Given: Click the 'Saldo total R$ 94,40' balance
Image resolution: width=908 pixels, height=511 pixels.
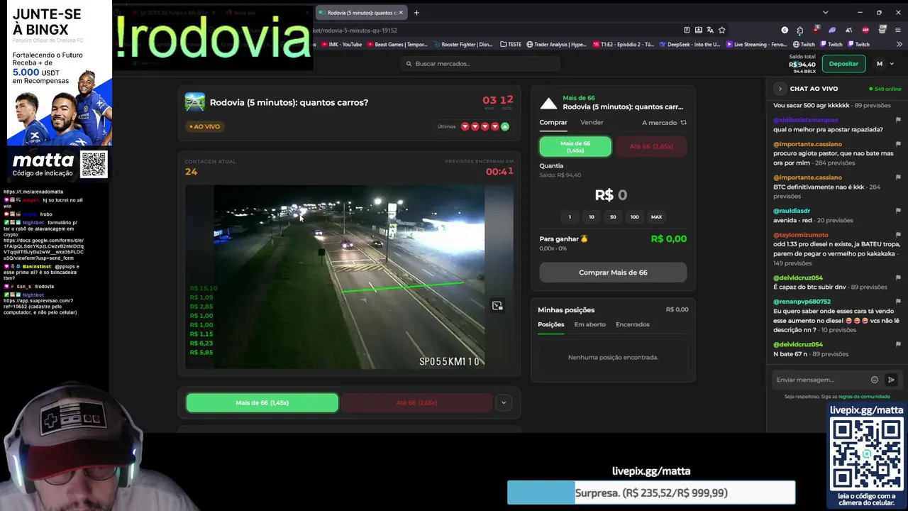Looking at the screenshot, I should pyautogui.click(x=802, y=62).
